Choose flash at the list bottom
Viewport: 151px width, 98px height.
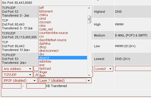63,76
